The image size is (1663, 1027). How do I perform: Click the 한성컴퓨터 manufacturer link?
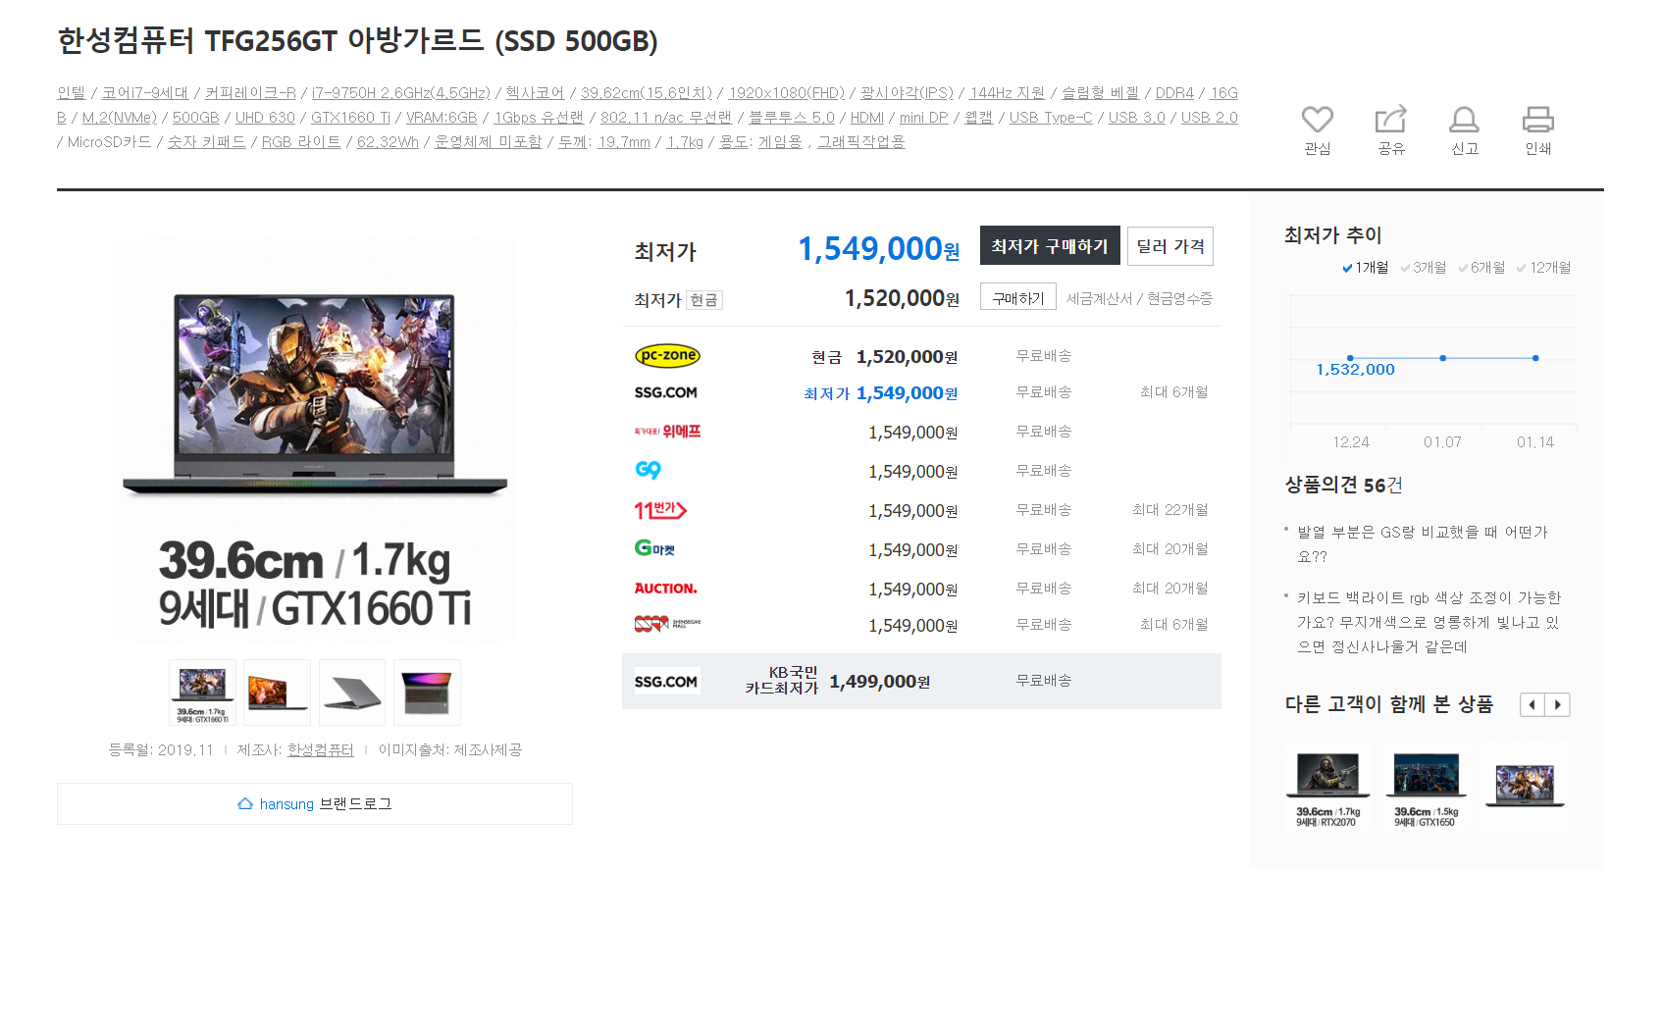pos(321,749)
